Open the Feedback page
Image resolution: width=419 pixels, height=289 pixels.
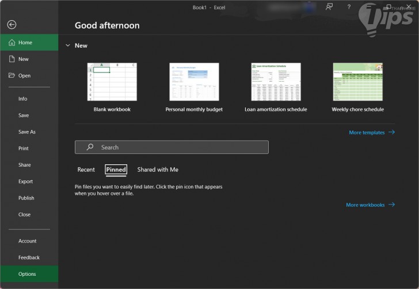(29, 257)
